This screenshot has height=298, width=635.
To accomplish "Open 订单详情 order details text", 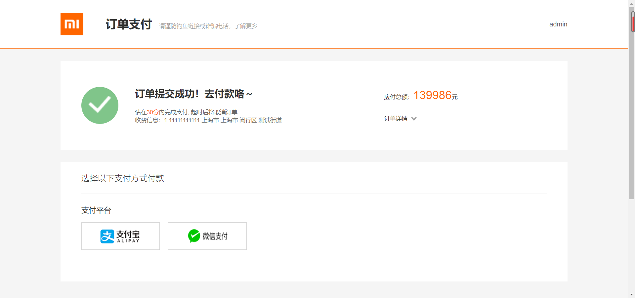I will 396,119.
